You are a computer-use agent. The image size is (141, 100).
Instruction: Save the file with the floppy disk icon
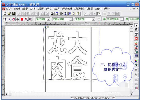coord(13,14)
